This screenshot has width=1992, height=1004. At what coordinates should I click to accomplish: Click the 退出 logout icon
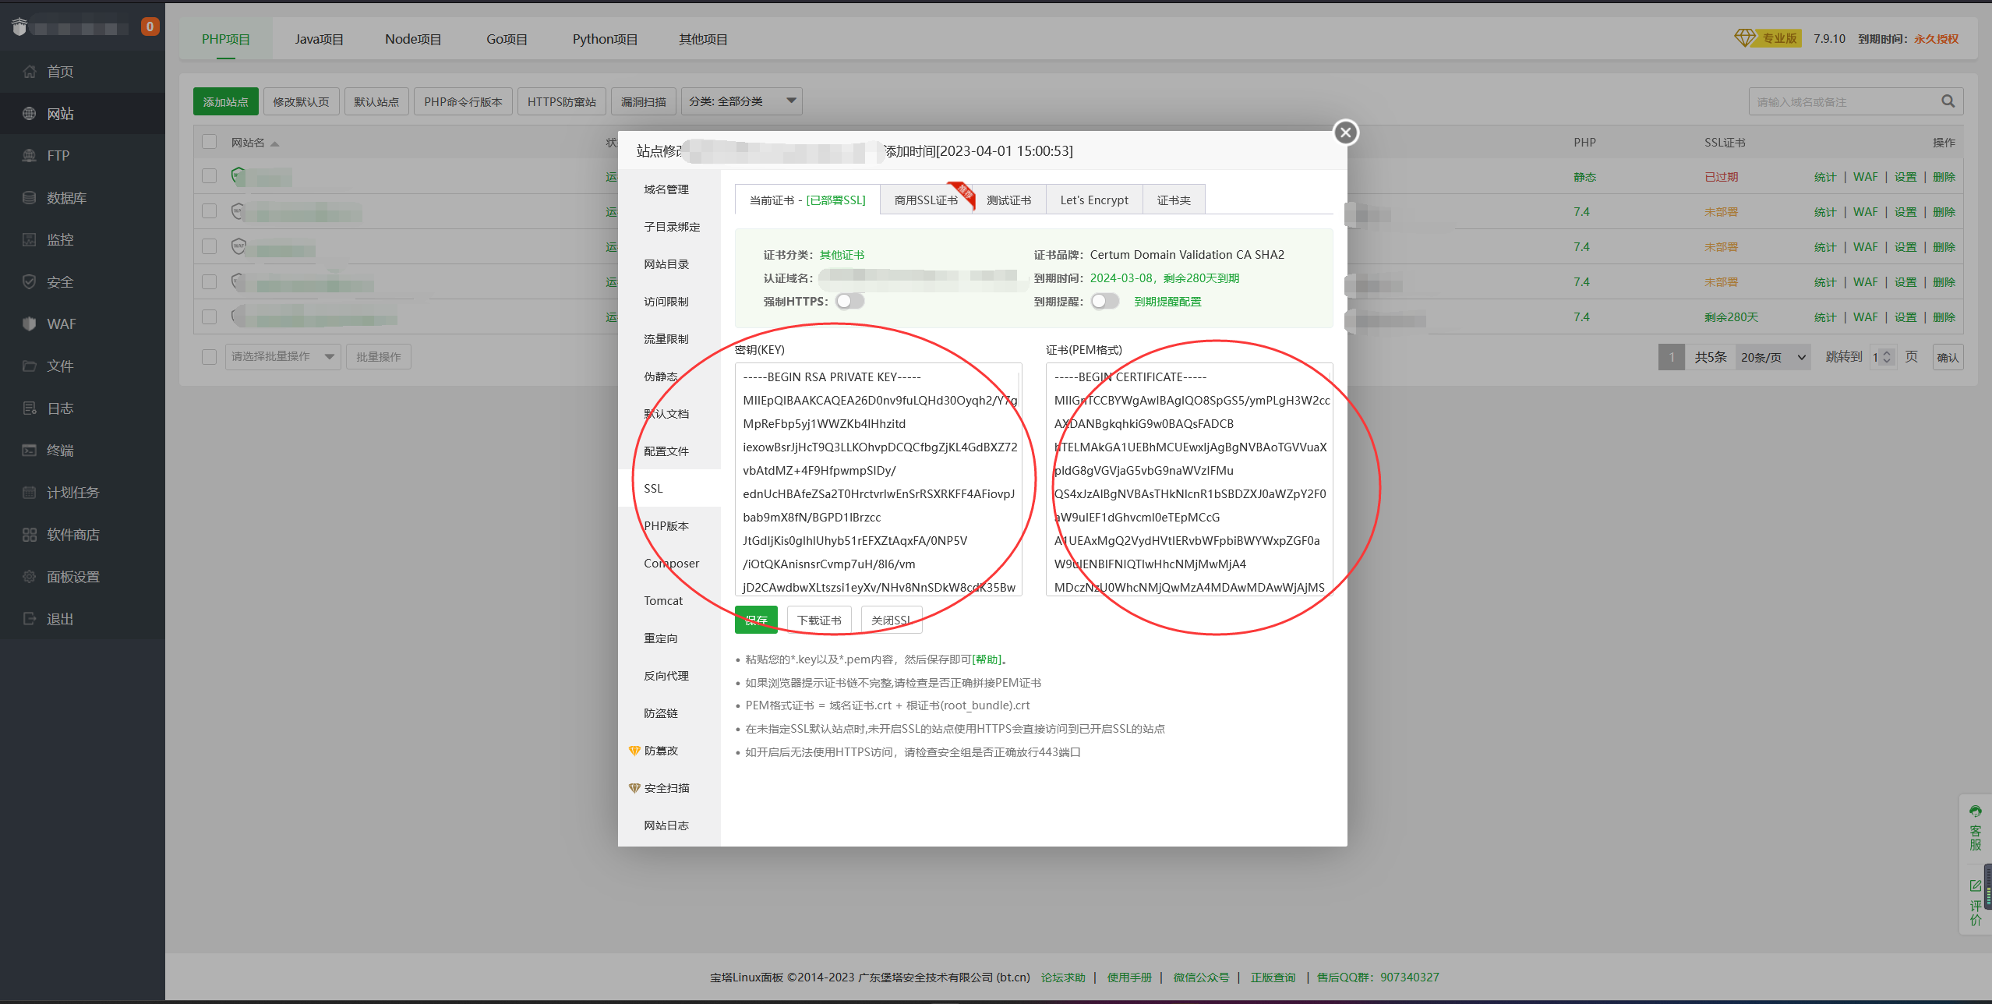point(30,619)
